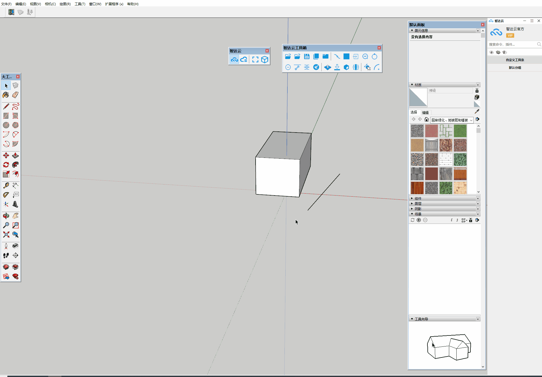Image resolution: width=542 pixels, height=377 pixels.
Task: Click 自定义工具条 in 智达云 panel
Action: tap(514, 60)
